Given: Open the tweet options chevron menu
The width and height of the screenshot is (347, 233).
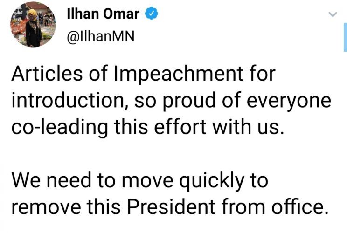Looking at the screenshot, I should point(333,15).
